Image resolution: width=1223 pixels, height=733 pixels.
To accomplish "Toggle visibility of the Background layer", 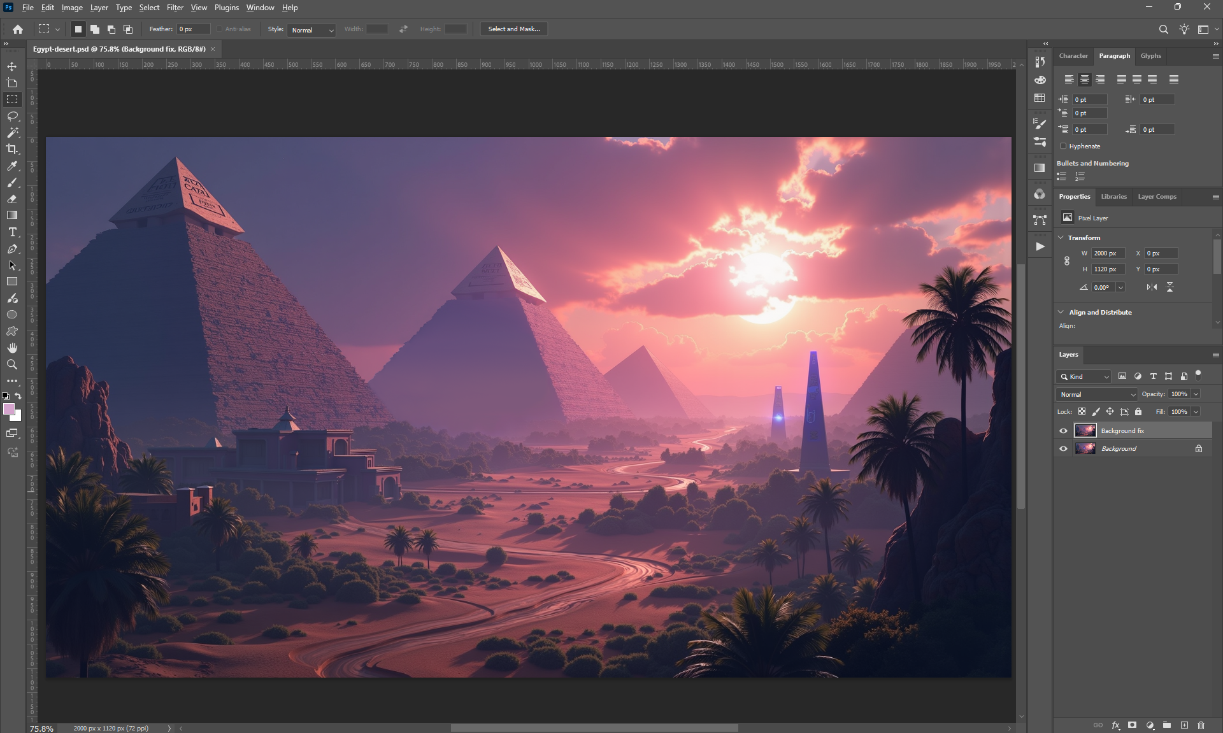I will [1063, 449].
